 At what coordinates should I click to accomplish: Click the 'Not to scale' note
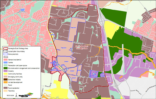pos(10,95)
